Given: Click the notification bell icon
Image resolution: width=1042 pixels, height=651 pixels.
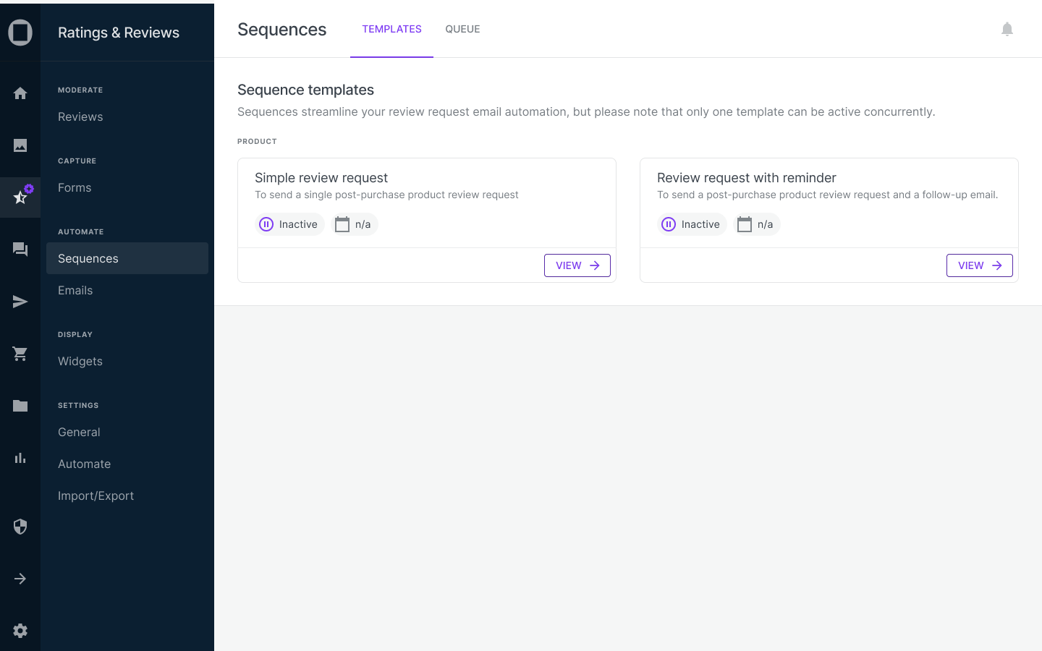Looking at the screenshot, I should coord(1007,29).
